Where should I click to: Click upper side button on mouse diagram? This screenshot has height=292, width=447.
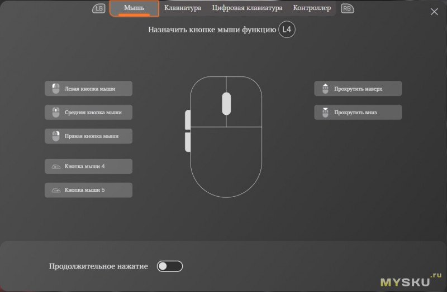(187, 119)
